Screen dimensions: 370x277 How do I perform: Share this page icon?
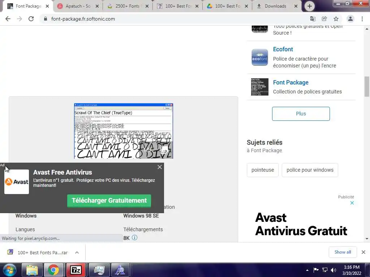coord(324,19)
